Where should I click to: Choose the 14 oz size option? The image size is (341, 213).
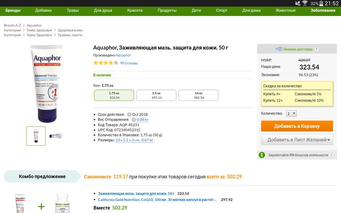198,95
